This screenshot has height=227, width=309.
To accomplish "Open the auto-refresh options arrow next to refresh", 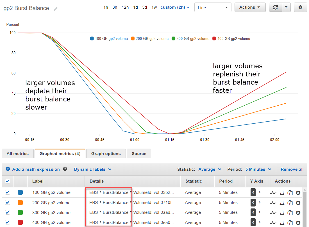I will [286, 7].
